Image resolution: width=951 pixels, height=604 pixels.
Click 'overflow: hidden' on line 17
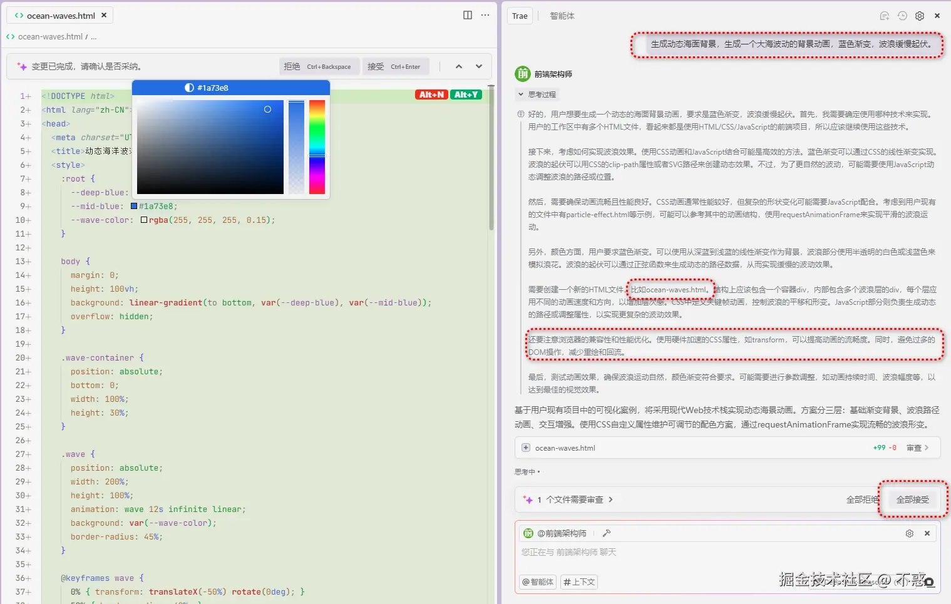pyautogui.click(x=111, y=316)
